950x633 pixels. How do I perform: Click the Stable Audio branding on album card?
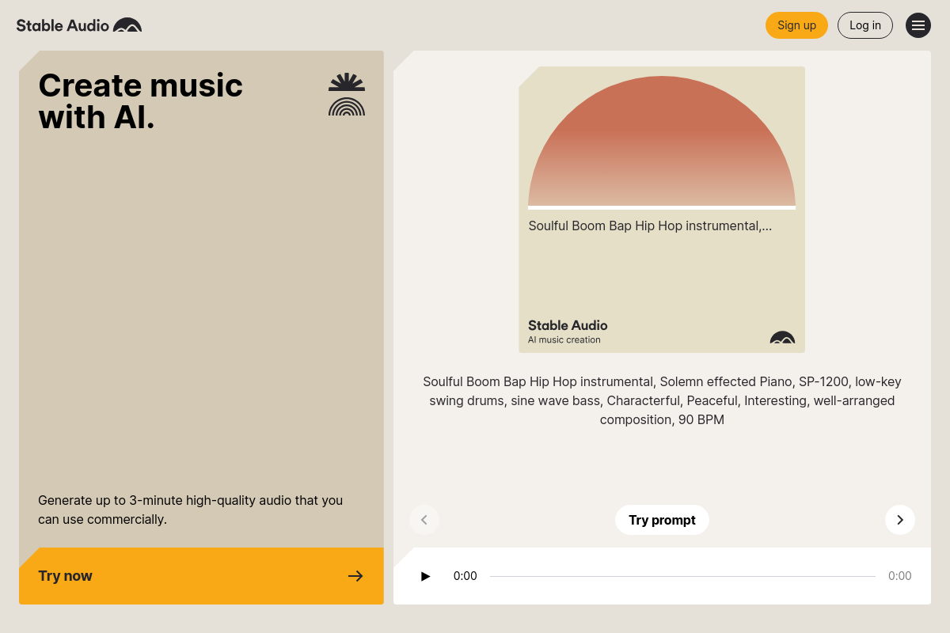568,325
